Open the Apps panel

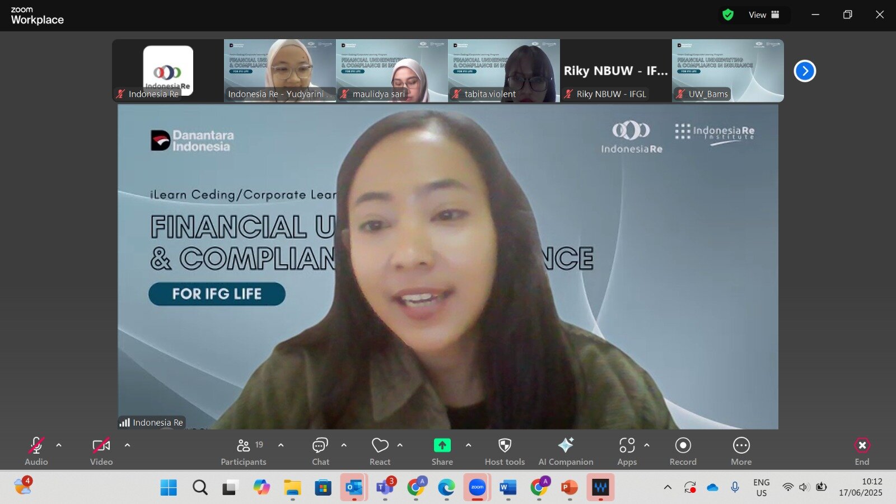tap(627, 451)
